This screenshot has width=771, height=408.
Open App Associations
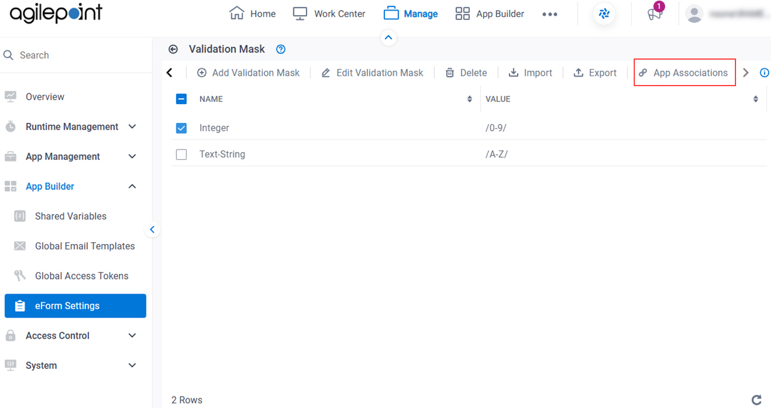[x=684, y=73]
